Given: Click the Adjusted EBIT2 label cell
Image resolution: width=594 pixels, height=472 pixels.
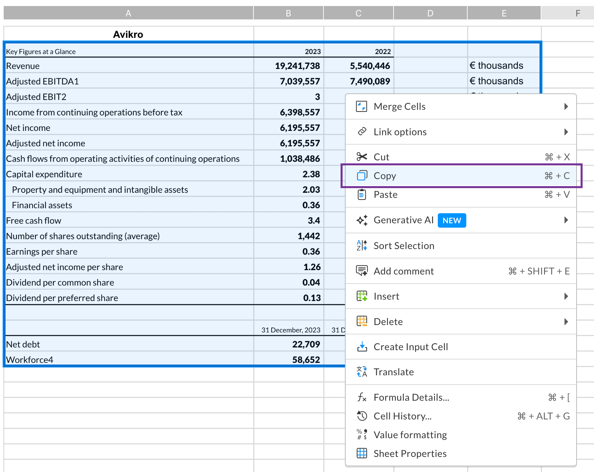Looking at the screenshot, I should pos(129,96).
